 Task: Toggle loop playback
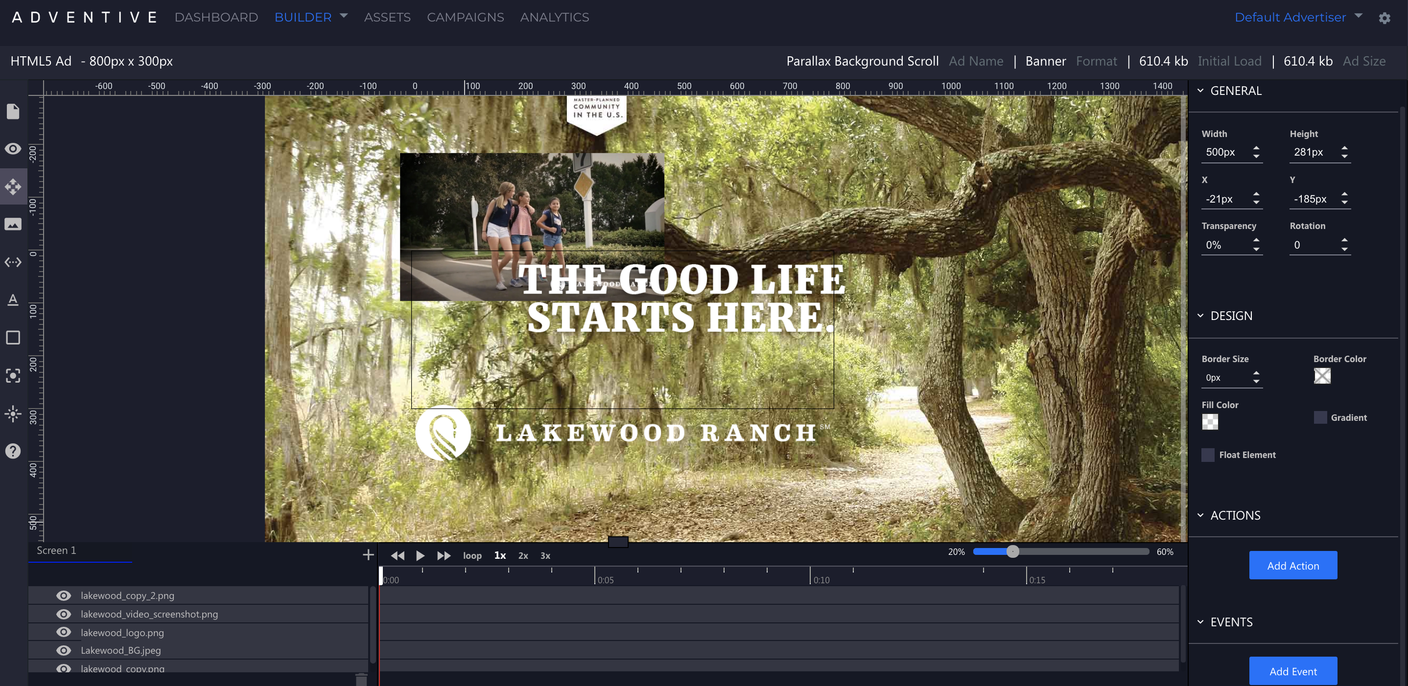pyautogui.click(x=472, y=555)
